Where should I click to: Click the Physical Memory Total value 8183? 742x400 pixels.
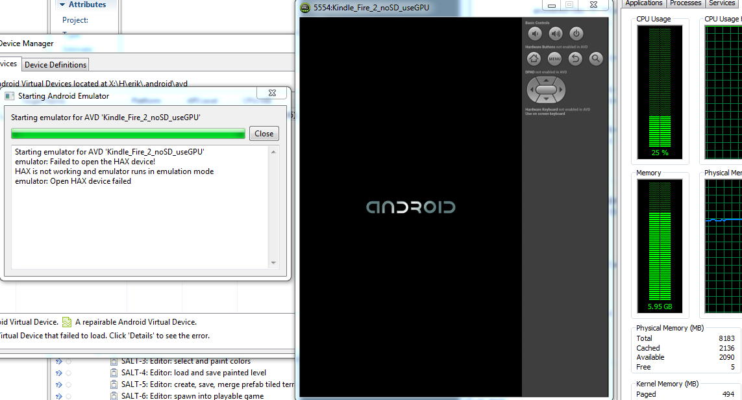point(726,338)
